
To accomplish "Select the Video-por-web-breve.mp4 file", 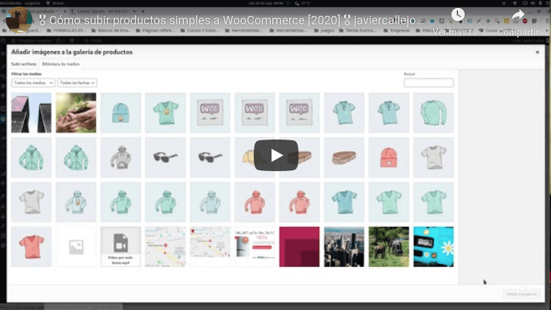I will (121, 246).
